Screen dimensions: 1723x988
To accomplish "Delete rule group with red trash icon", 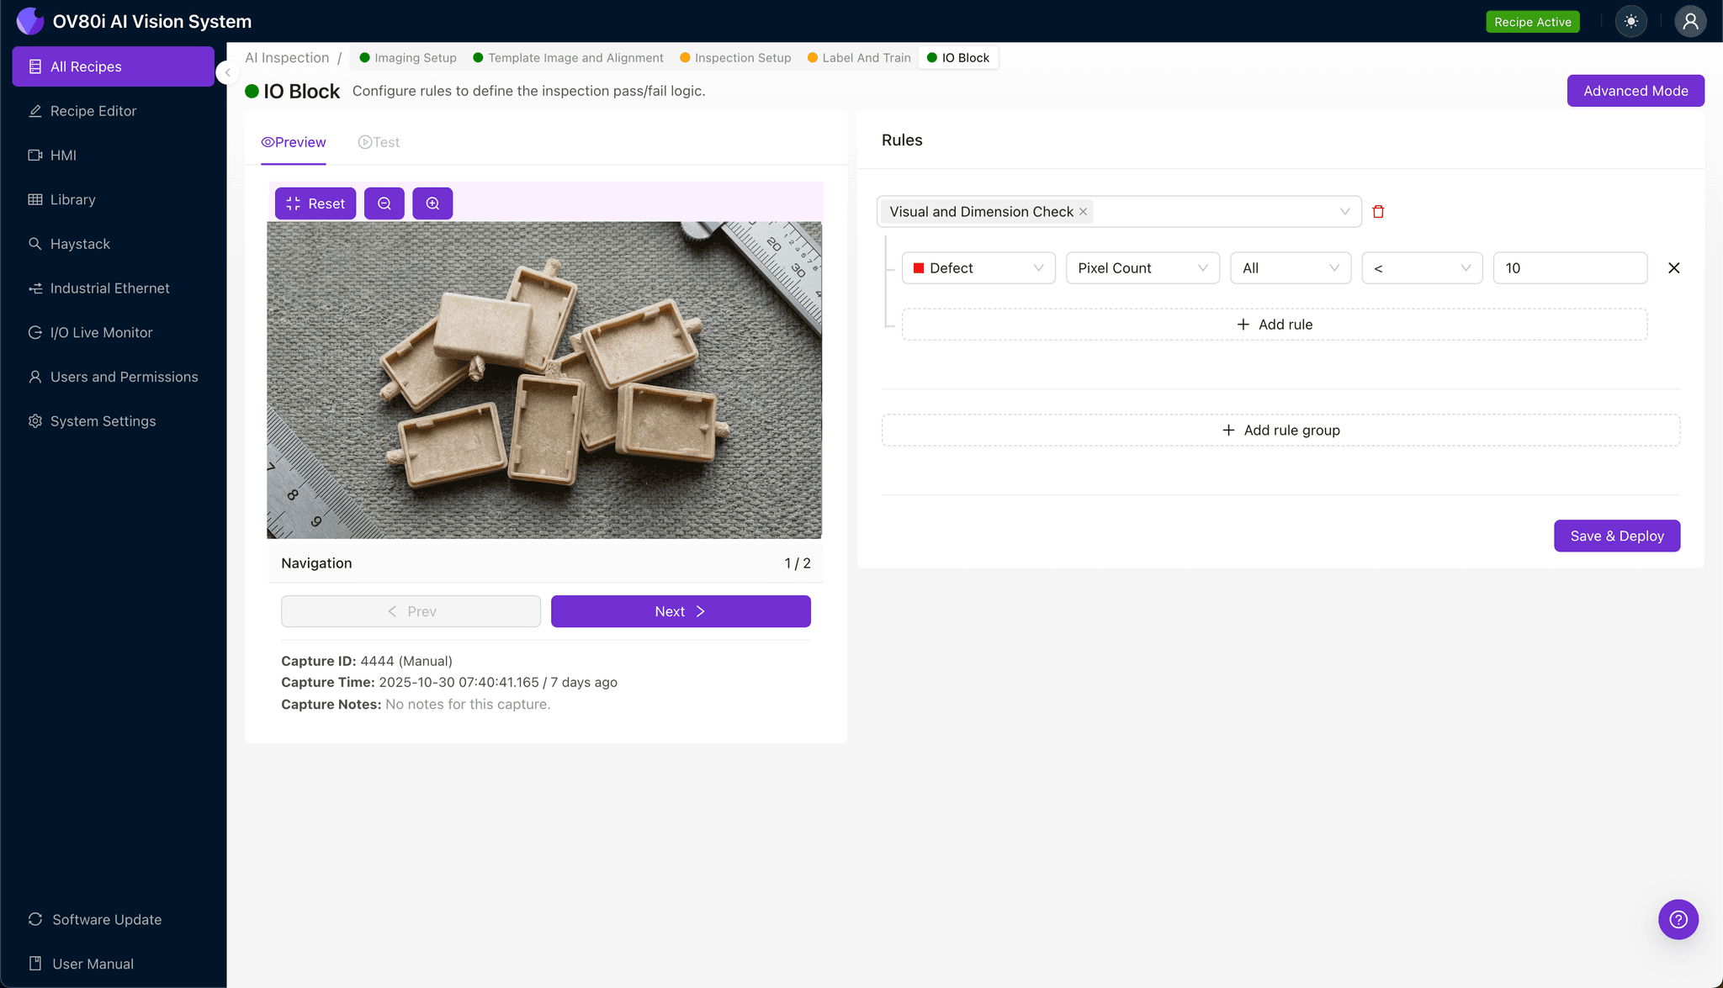I will pos(1378,212).
